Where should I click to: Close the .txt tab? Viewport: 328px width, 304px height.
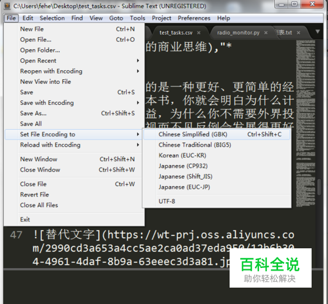click(298, 33)
